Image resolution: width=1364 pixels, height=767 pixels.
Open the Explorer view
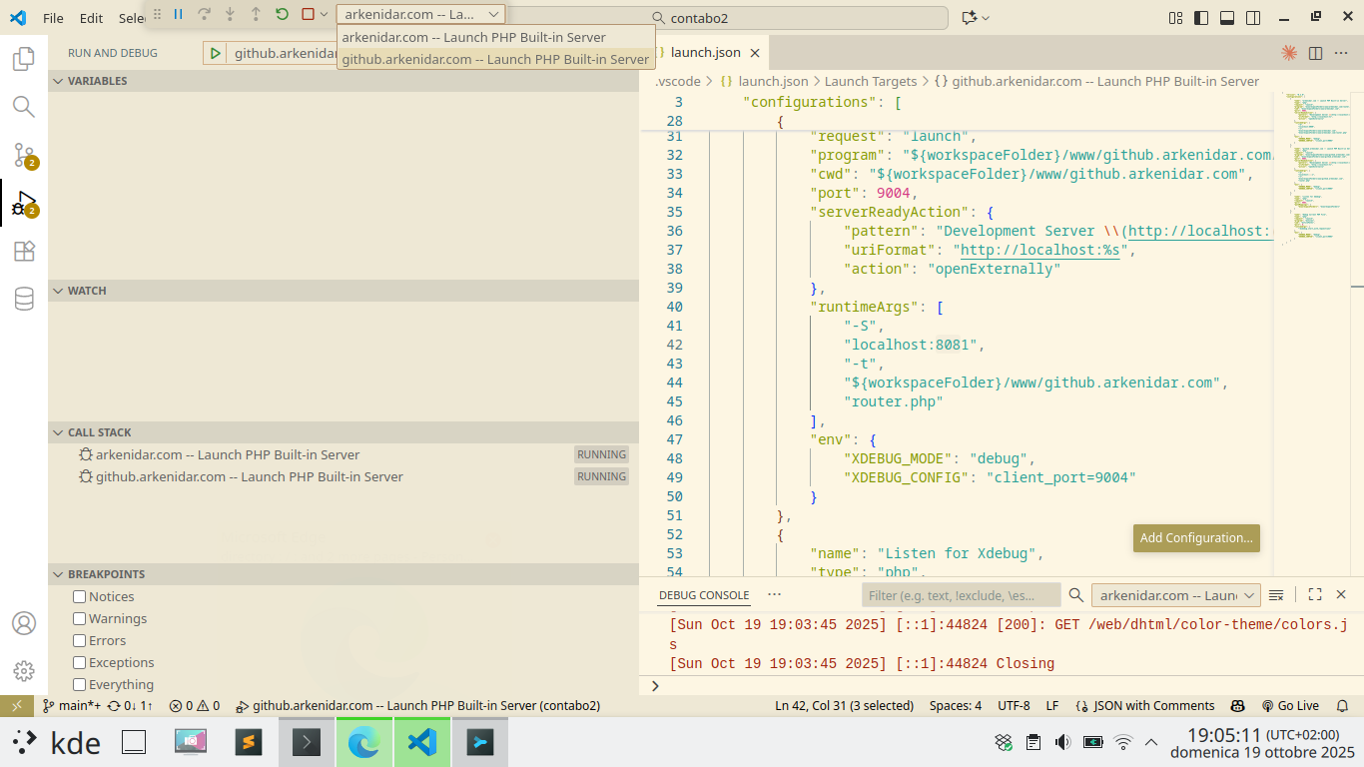(x=24, y=59)
